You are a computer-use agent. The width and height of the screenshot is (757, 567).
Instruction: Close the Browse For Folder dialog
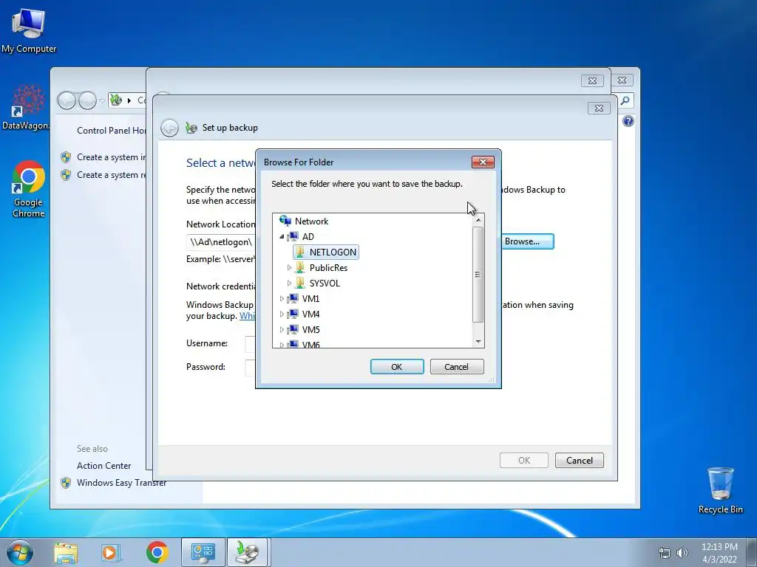point(483,162)
